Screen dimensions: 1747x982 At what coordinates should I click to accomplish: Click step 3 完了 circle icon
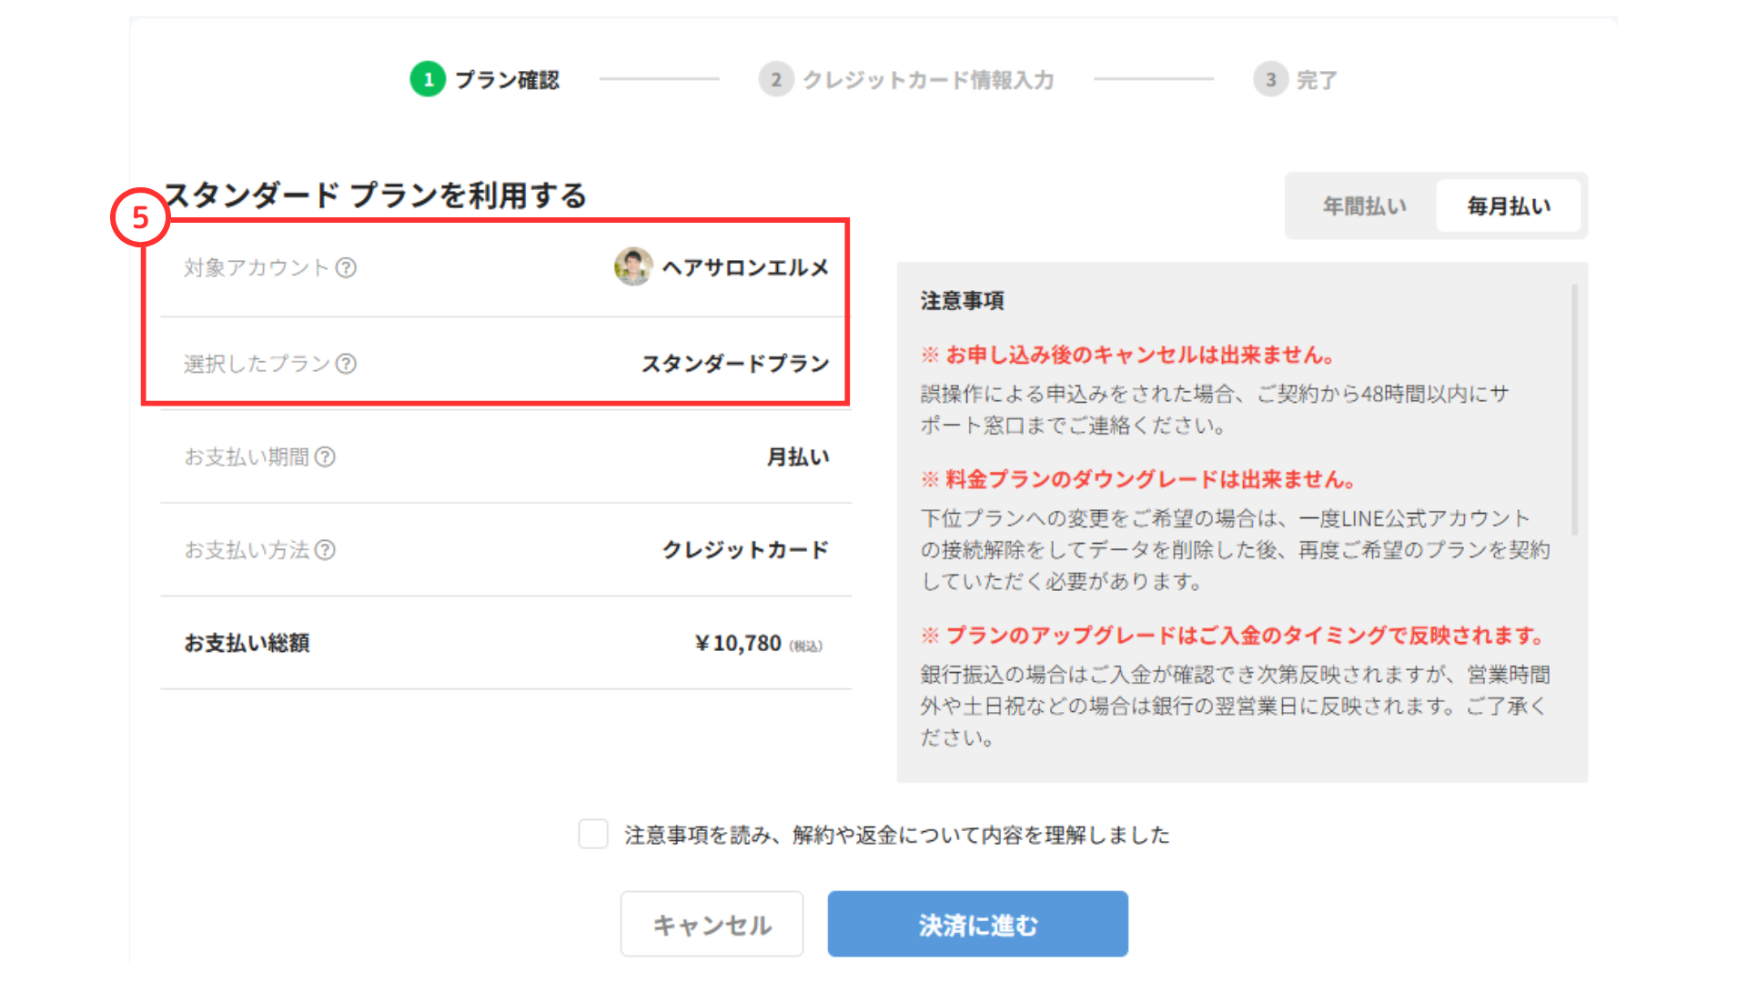(1270, 80)
